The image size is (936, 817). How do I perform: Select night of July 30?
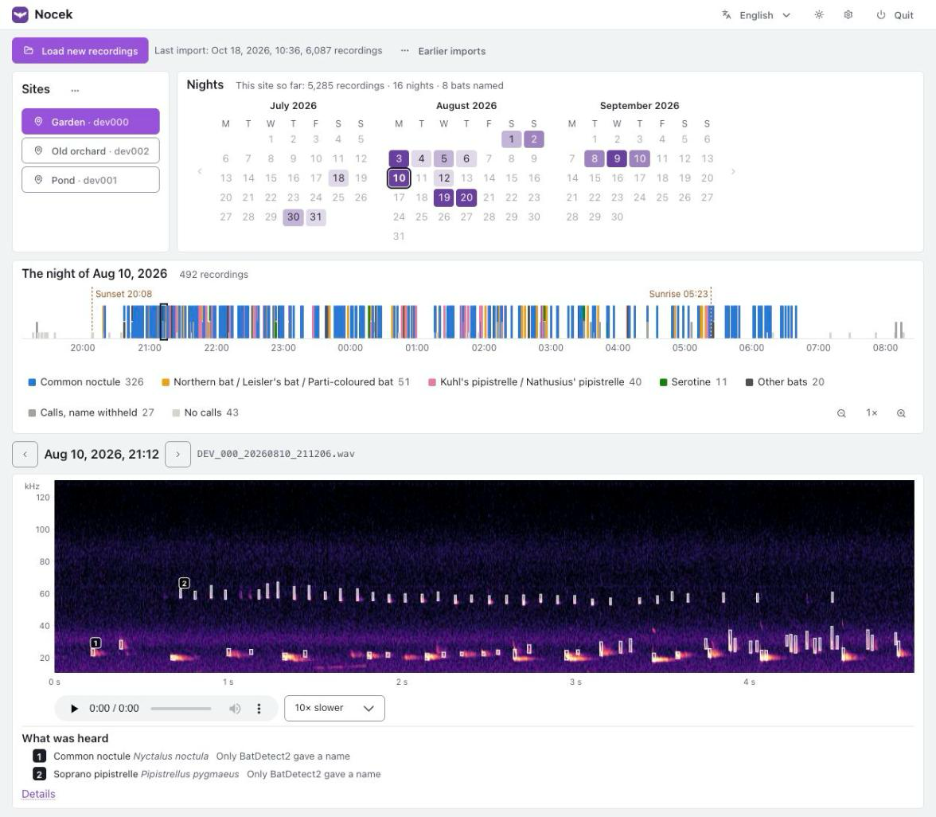pos(293,217)
